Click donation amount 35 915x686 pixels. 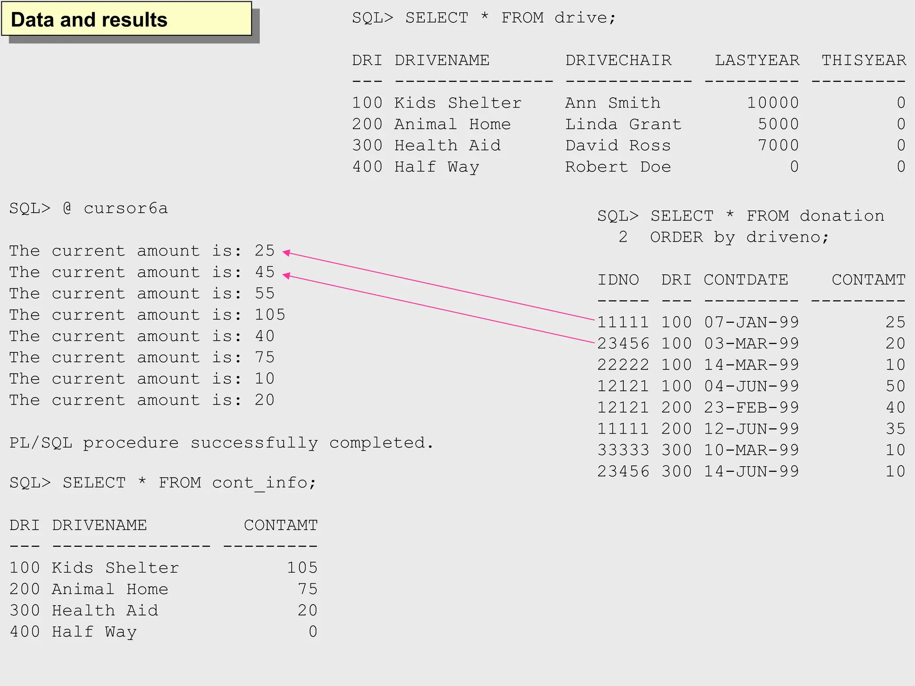(895, 429)
